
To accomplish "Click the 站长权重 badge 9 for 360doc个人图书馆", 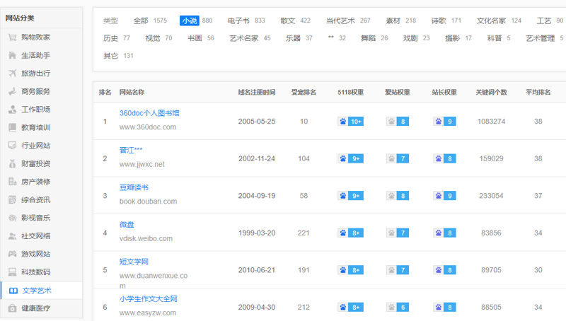I will pos(444,122).
